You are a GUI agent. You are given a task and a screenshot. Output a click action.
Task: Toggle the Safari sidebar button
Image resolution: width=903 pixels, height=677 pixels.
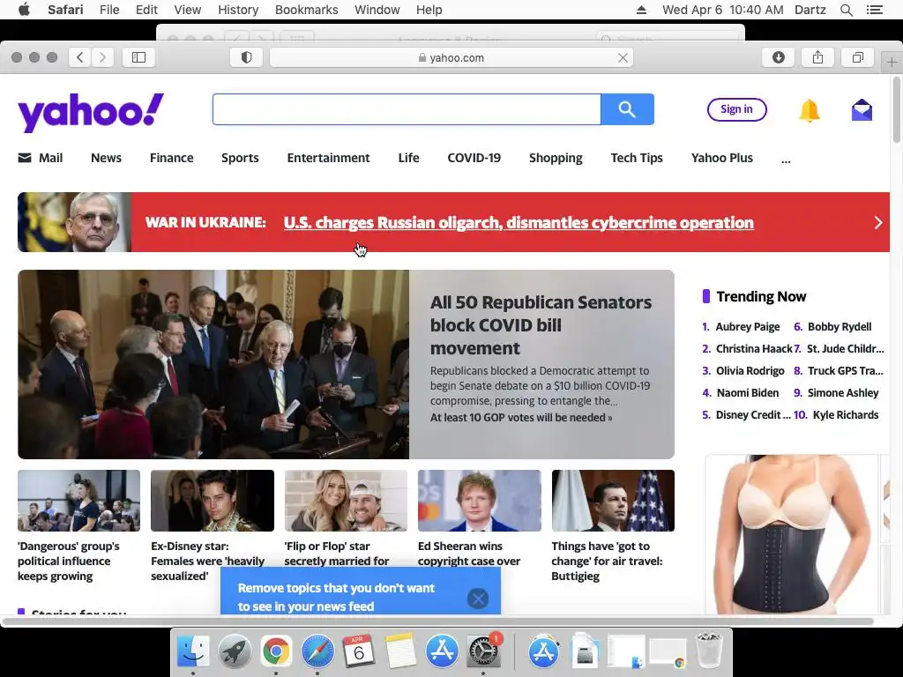tap(138, 57)
